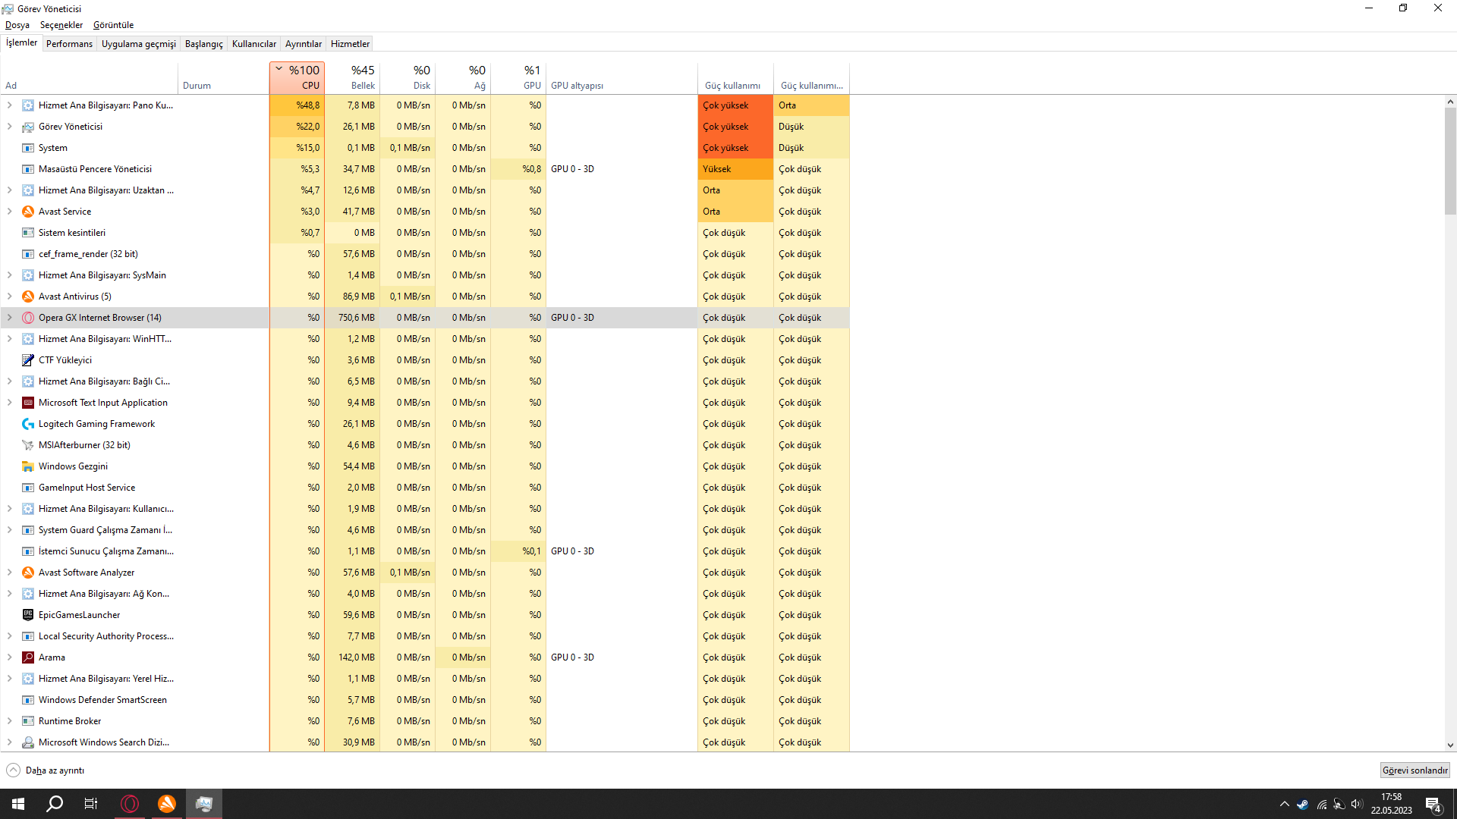1457x819 pixels.
Task: Expand the Runtime Broker process group
Action: (10, 721)
